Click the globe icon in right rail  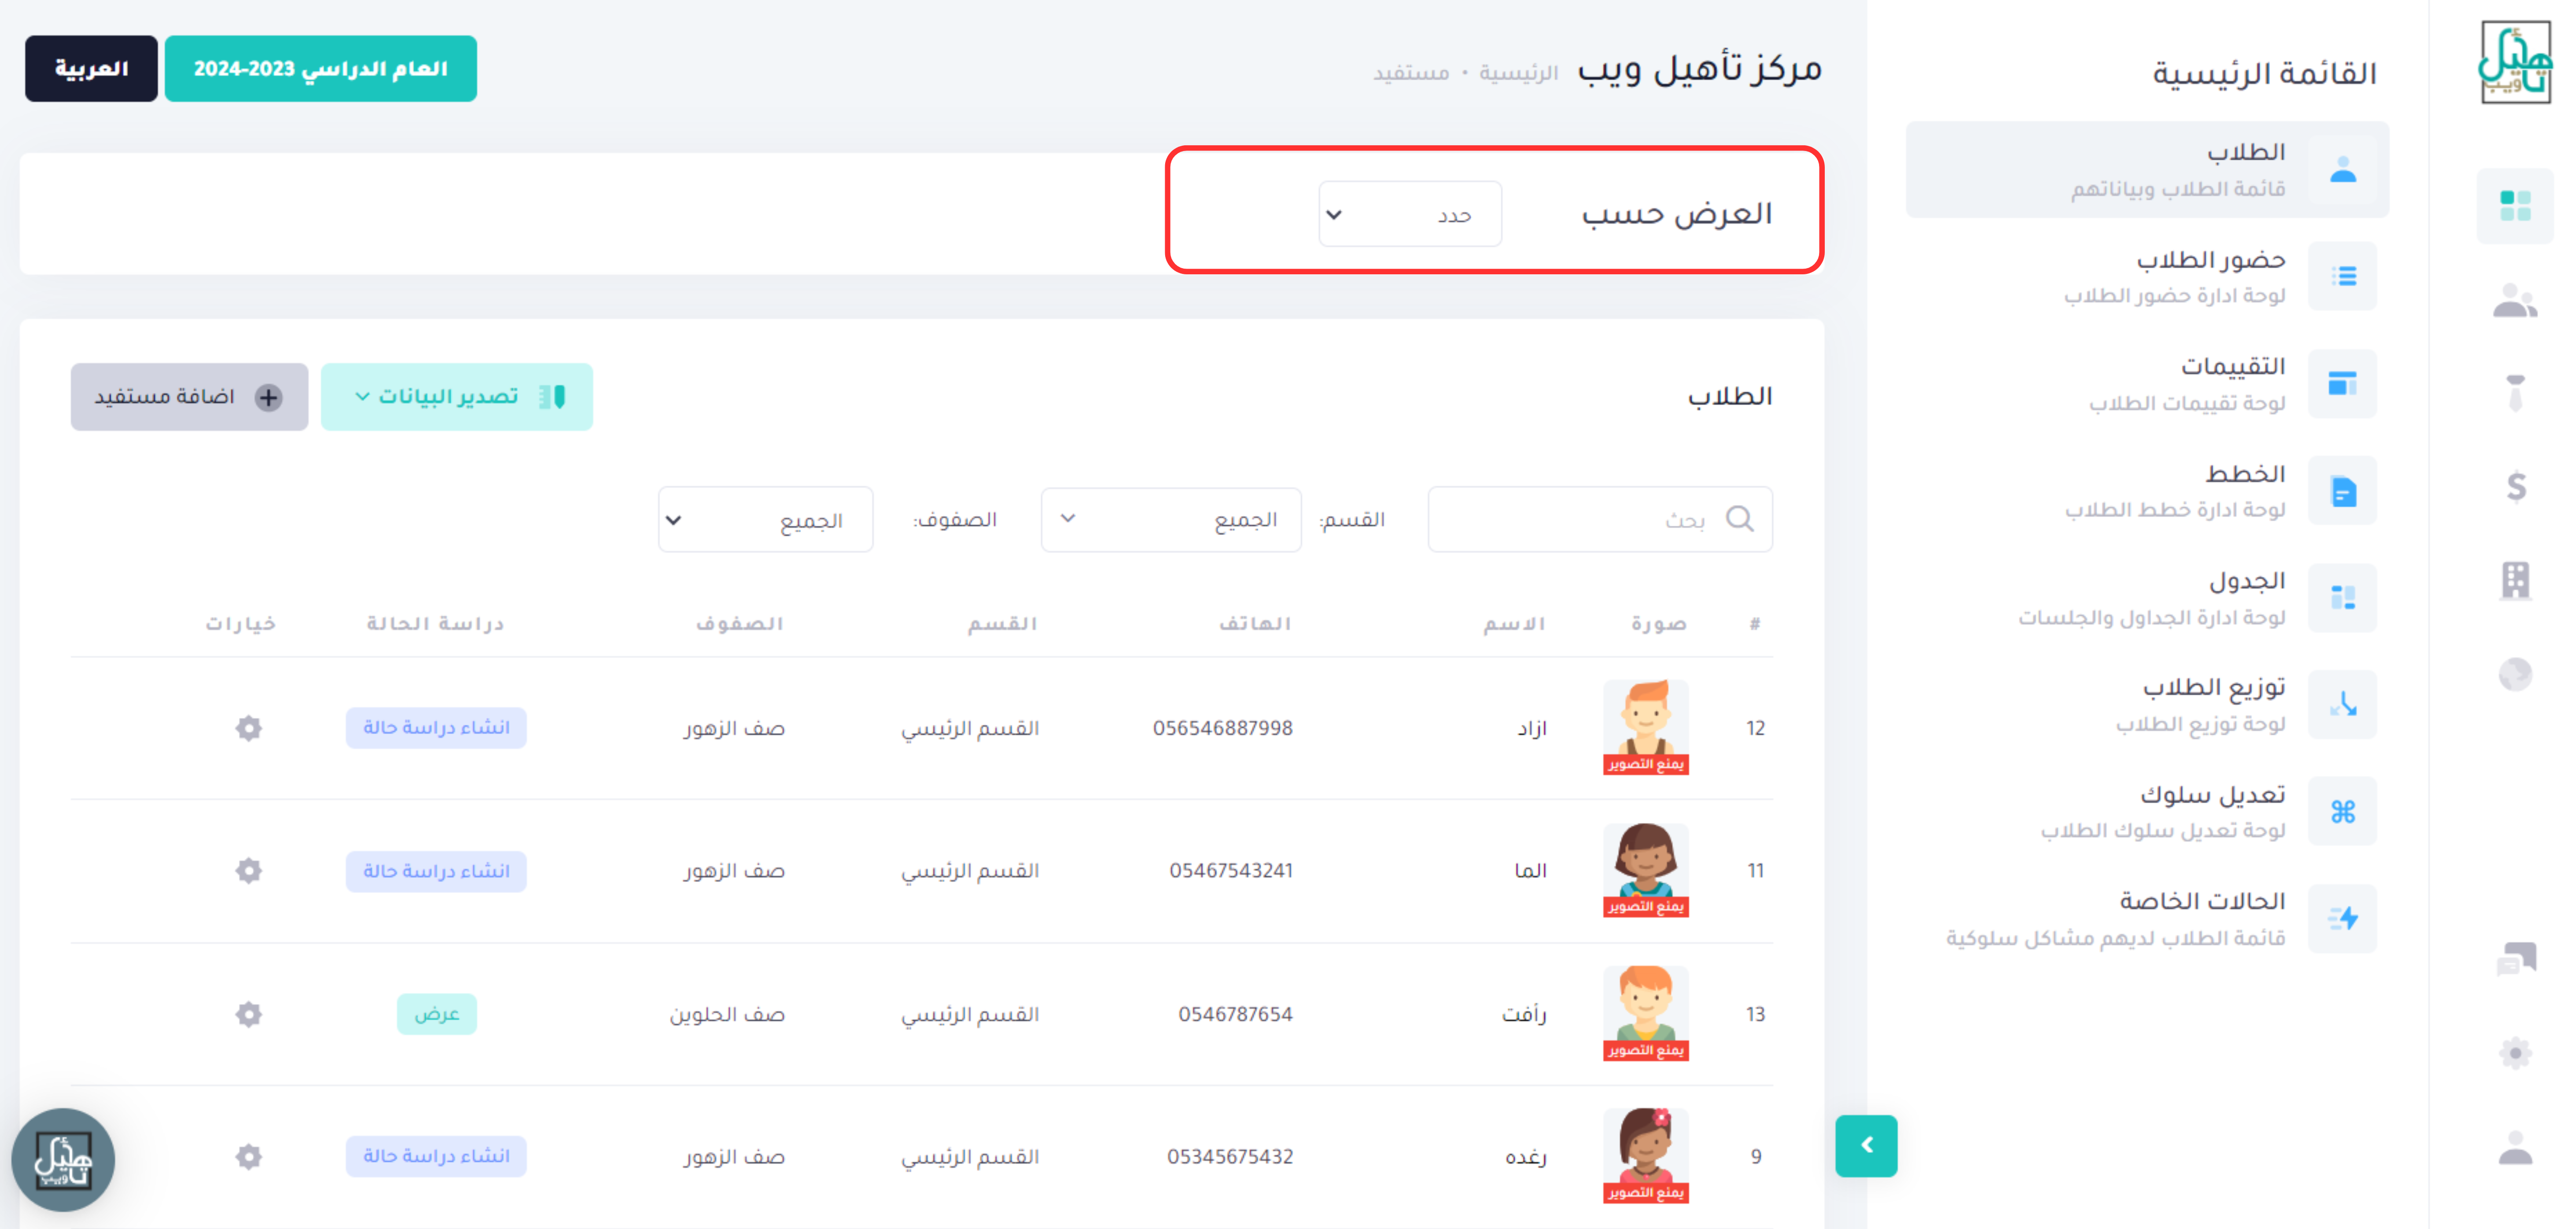click(x=2515, y=675)
